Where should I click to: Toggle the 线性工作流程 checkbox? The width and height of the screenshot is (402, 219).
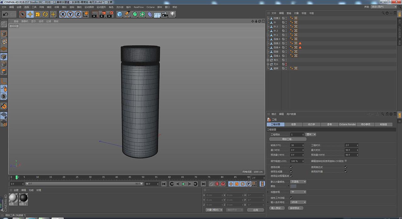click(291, 198)
